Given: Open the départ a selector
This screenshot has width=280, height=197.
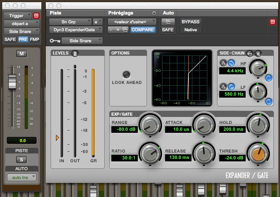Looking at the screenshot, I should point(22,24).
